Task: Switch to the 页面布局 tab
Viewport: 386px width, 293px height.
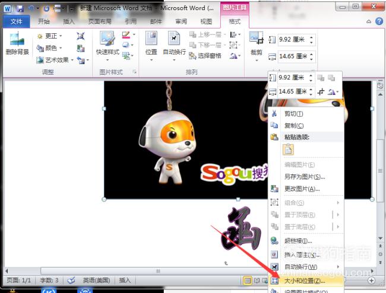Action: (100, 21)
